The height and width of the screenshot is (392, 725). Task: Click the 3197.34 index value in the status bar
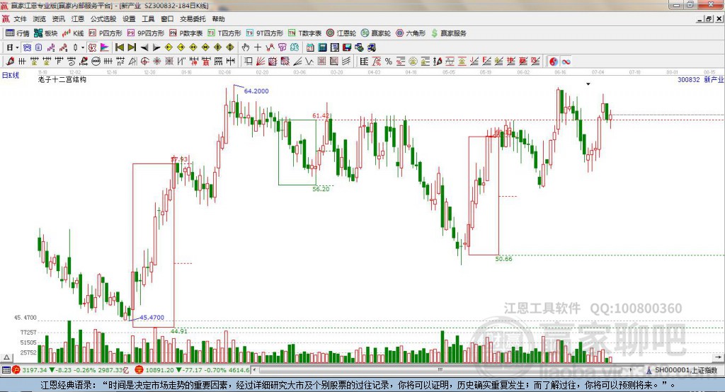(34, 370)
